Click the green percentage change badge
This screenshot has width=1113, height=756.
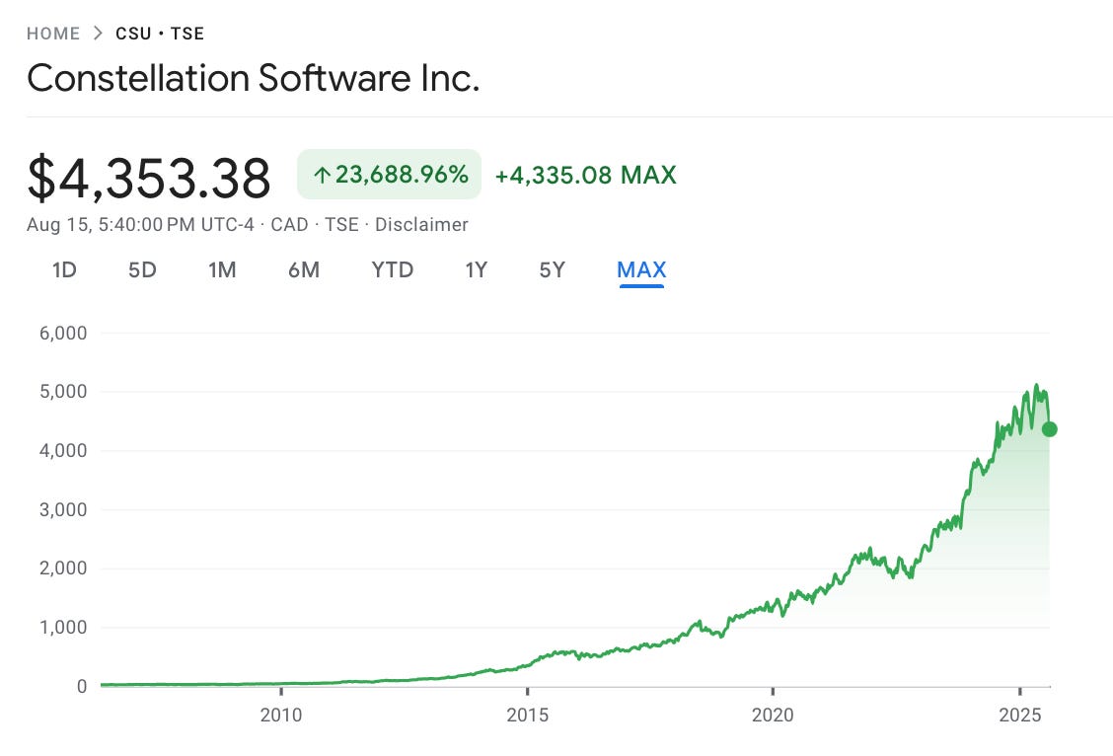click(389, 175)
